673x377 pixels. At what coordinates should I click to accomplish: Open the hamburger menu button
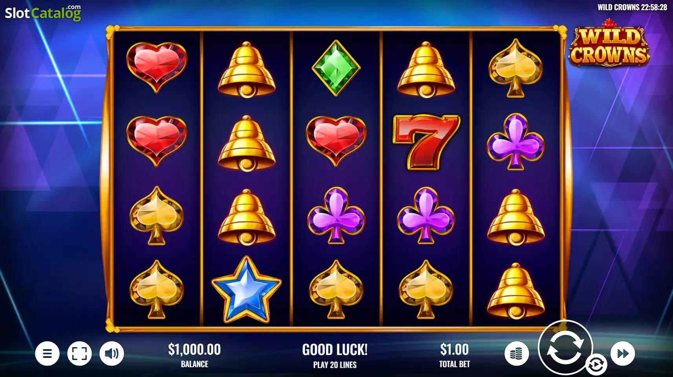pyautogui.click(x=47, y=353)
